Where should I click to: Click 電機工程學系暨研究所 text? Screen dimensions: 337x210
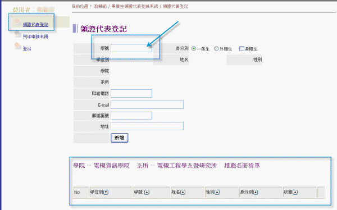187,166
